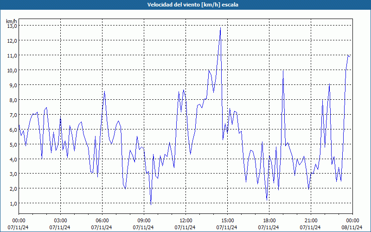Click the 6,0 y-axis value

pos(13,130)
